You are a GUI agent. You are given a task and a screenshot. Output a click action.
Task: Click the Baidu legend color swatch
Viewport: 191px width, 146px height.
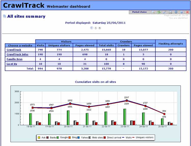48,138
